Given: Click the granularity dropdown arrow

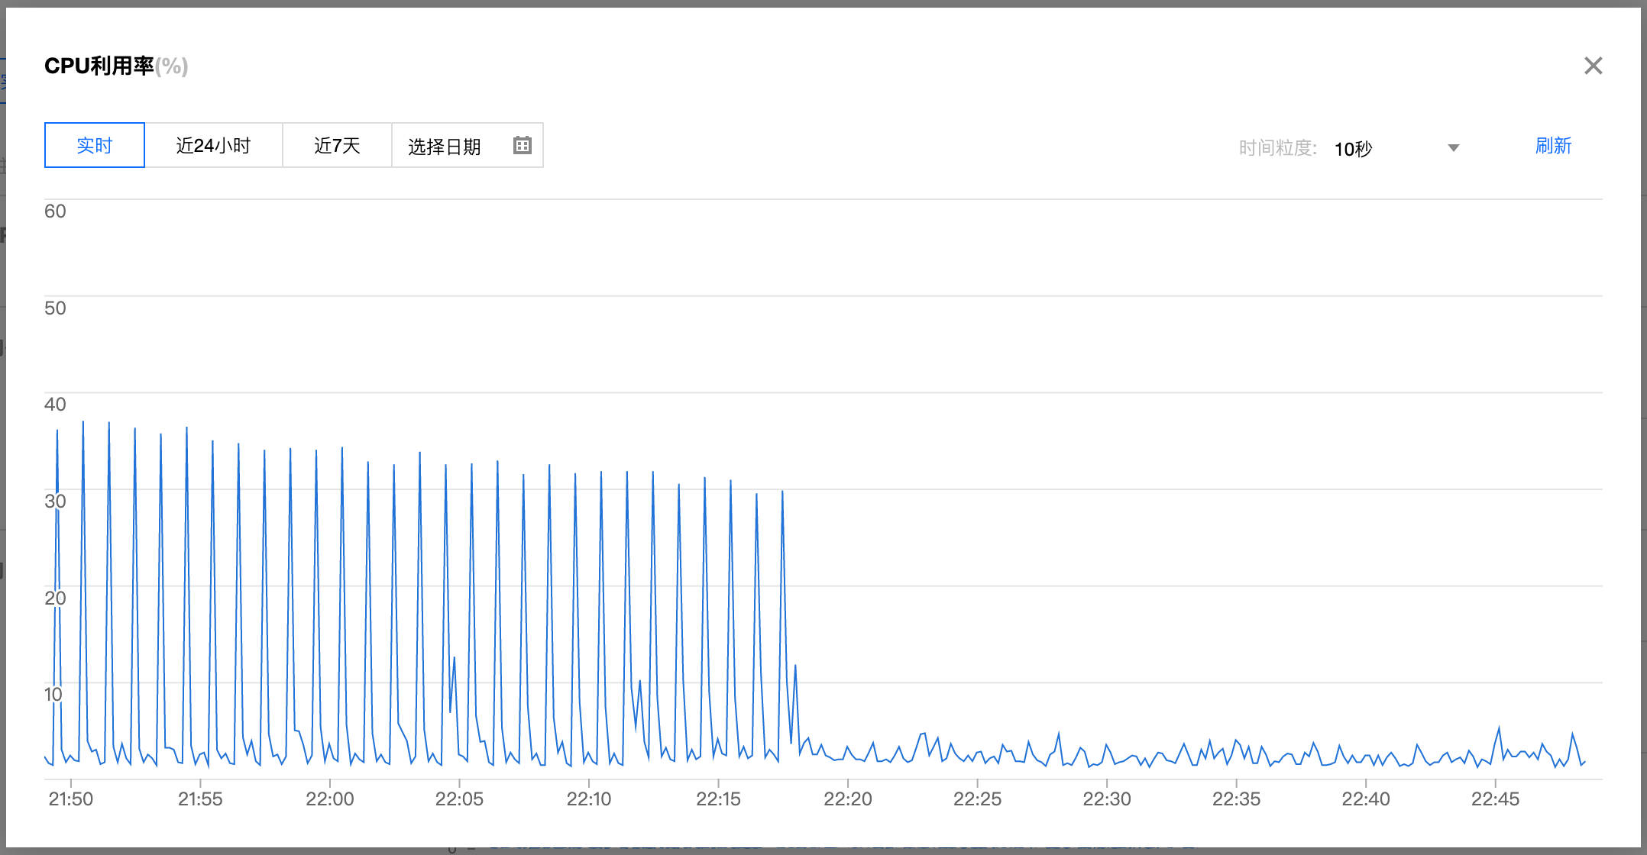Looking at the screenshot, I should coord(1454,148).
